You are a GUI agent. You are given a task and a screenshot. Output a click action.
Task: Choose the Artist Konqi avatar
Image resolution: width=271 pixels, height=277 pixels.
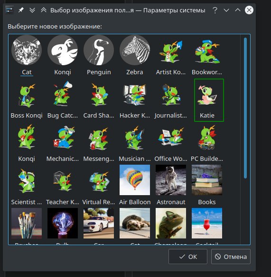(x=171, y=51)
